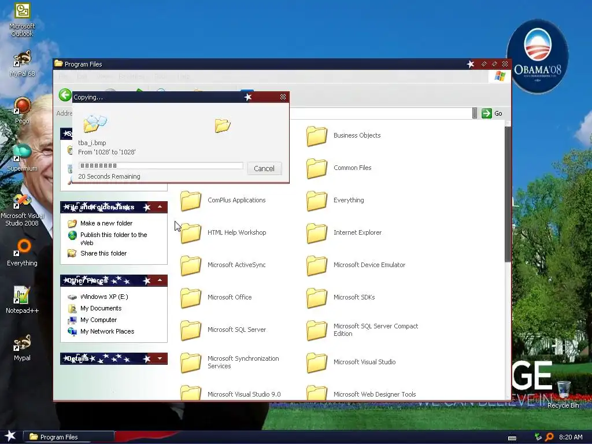Click the orange search tray icon
The width and height of the screenshot is (592, 444).
[549, 437]
